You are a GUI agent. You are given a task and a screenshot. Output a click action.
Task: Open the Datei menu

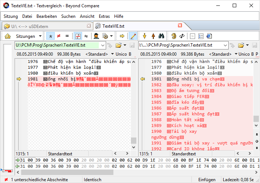tap(27, 16)
